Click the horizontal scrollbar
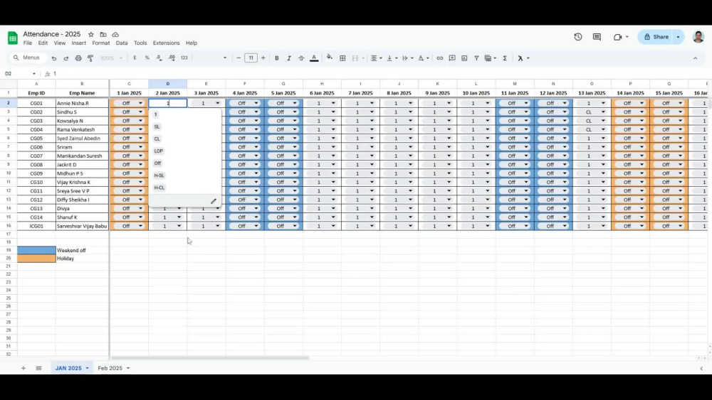712x400 pixels. 210,358
